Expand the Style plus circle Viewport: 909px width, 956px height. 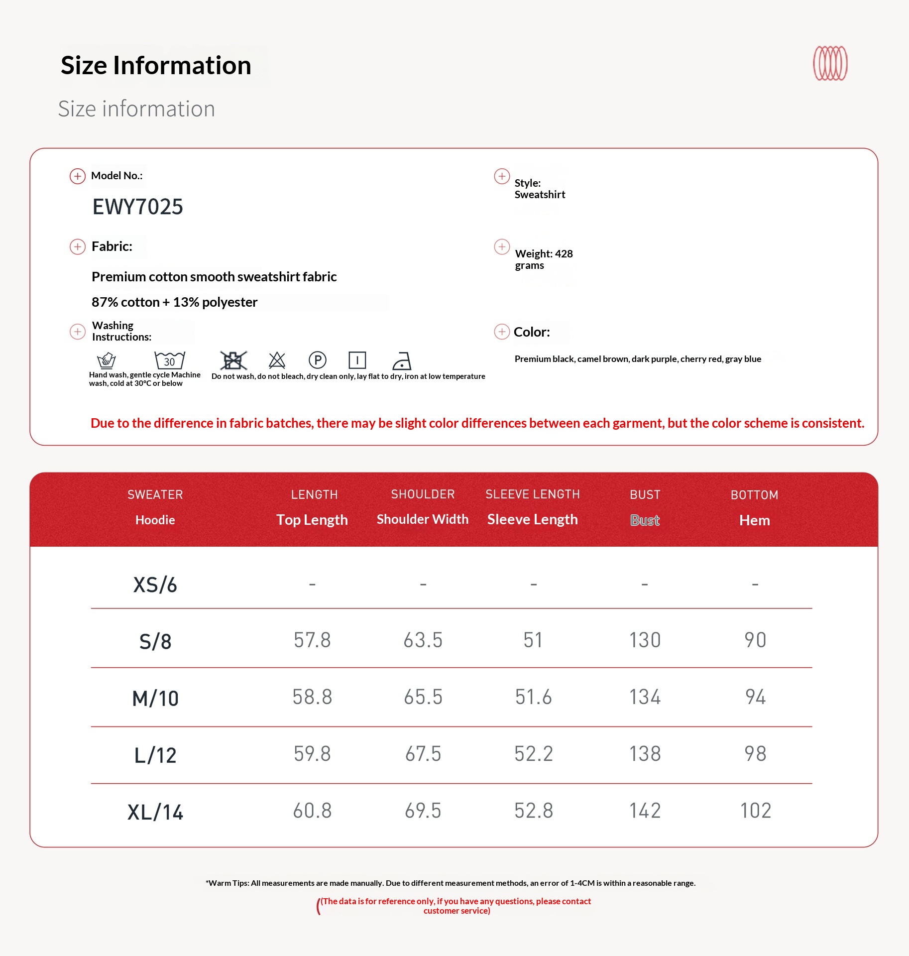click(501, 176)
